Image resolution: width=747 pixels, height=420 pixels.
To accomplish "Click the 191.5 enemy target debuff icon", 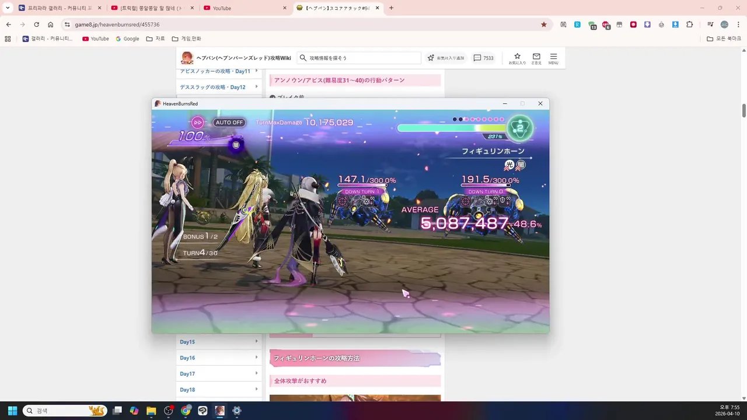I will 466,201.
